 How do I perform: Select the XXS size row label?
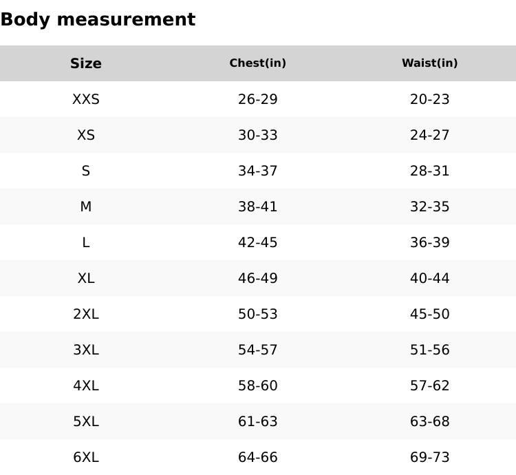[x=86, y=99]
